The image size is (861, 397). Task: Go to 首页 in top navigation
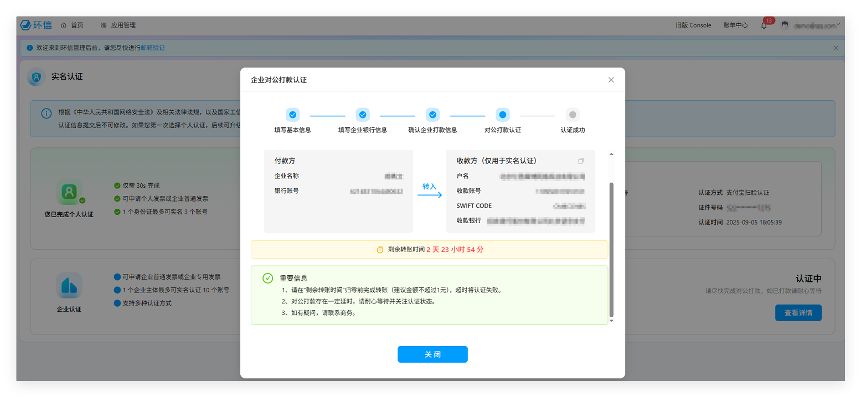(x=72, y=25)
